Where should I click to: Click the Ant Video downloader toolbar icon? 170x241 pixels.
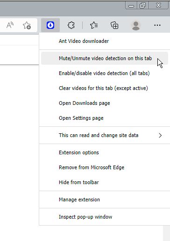(x=50, y=25)
